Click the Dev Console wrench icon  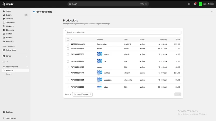pos(4,119)
